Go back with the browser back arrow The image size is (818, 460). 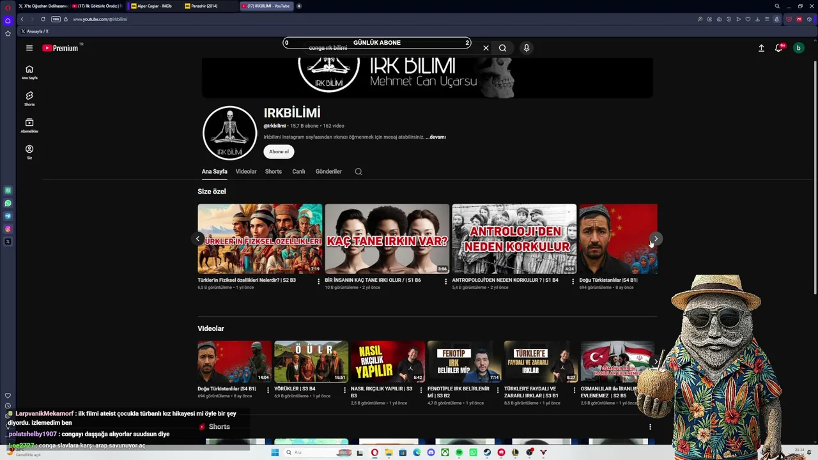pos(22,19)
